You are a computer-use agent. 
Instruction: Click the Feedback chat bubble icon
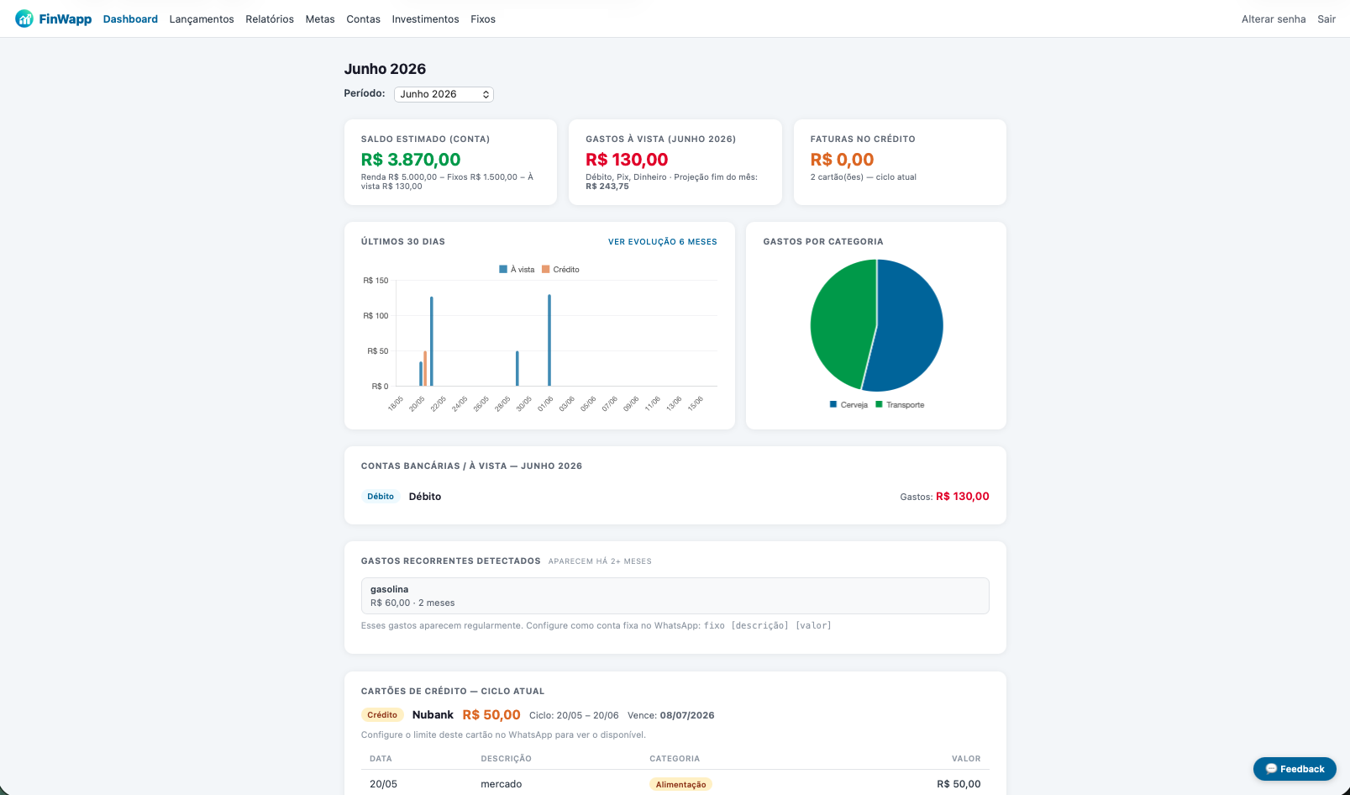1271,769
